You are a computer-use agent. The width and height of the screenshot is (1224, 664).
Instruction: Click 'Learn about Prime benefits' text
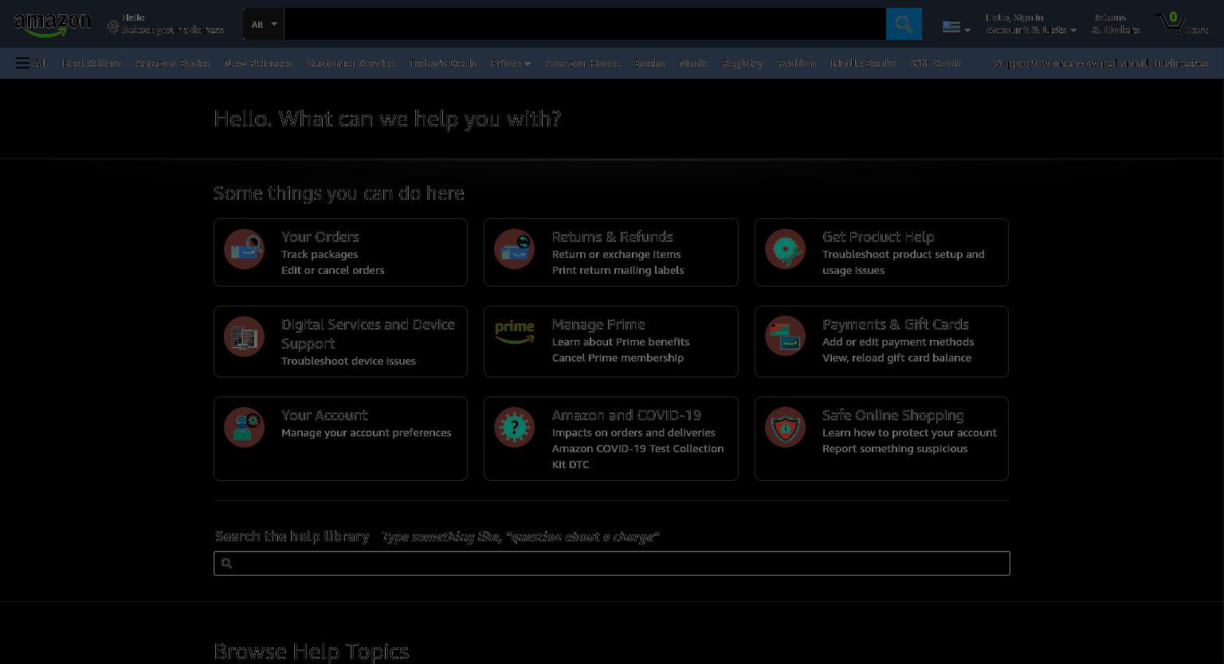621,342
